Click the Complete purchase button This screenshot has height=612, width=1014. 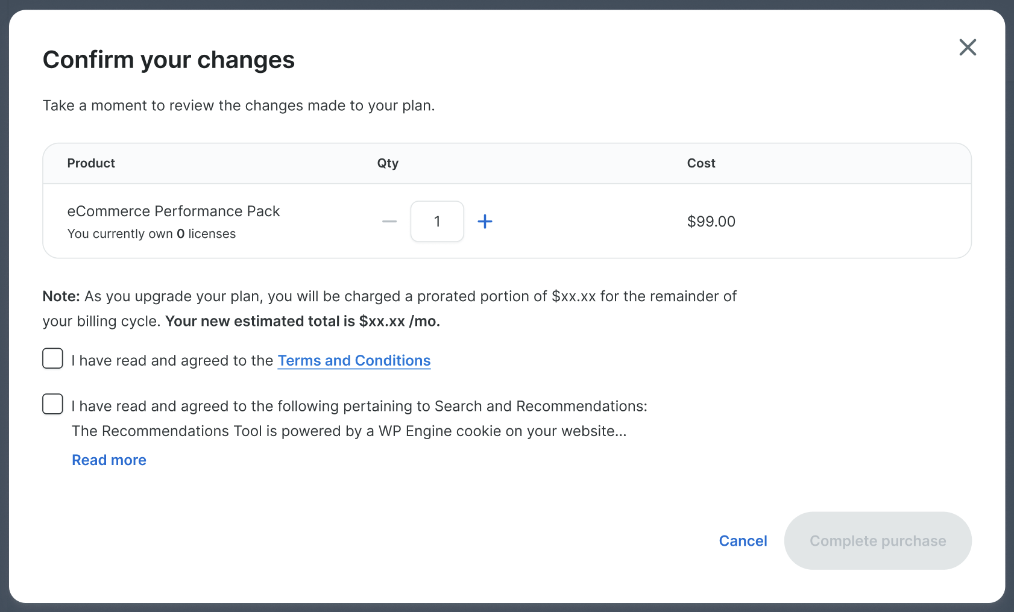(x=877, y=541)
